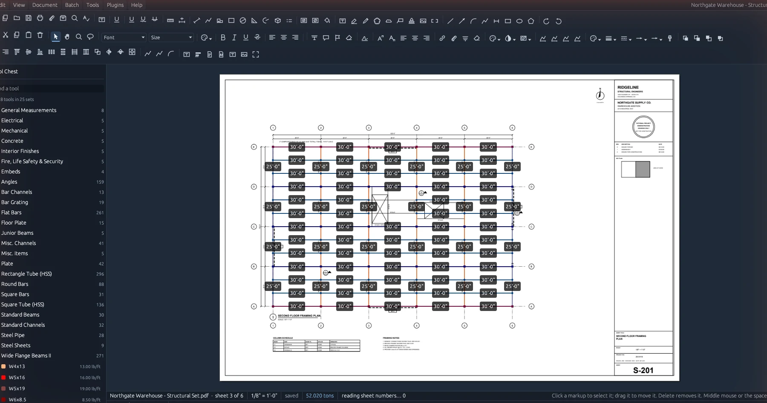The height and width of the screenshot is (403, 767).
Task: Save the document with the floppy icon
Action: pos(29,18)
